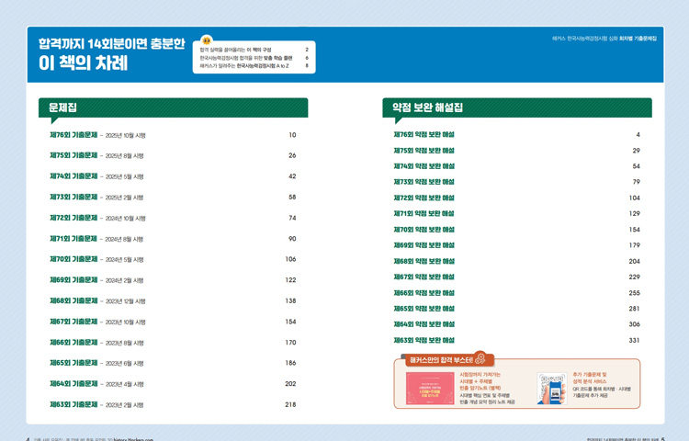
Task: Open 제69회 약점 보완 해설
Action: (x=424, y=245)
